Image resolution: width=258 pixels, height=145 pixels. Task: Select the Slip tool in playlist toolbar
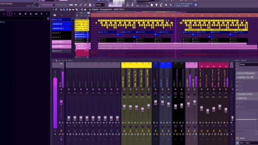click(x=73, y=10)
